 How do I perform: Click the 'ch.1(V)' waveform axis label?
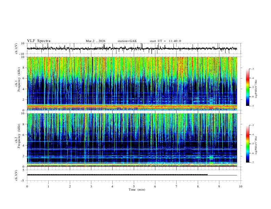[16, 48]
